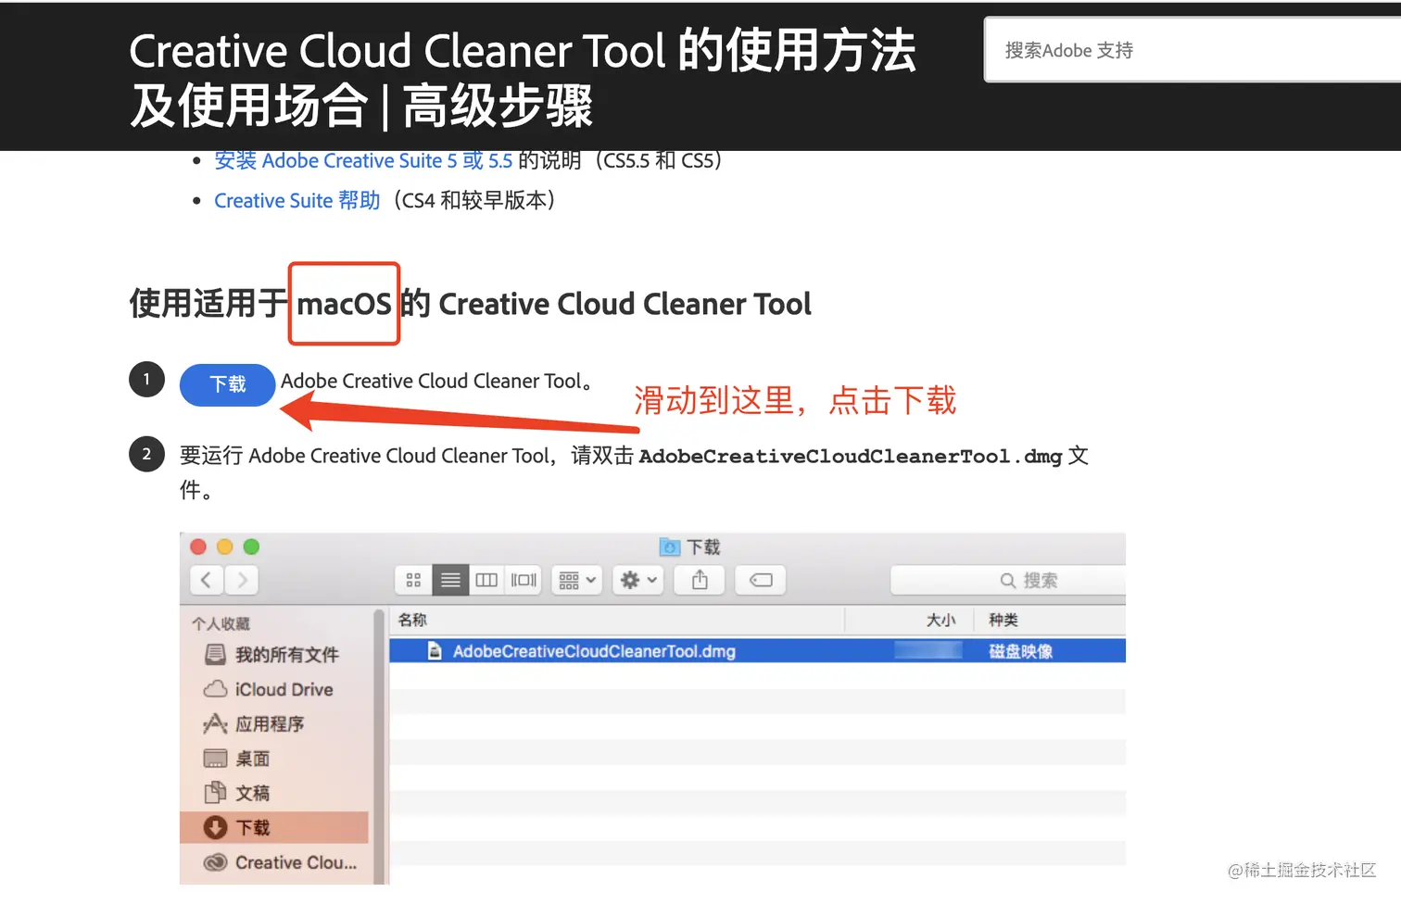The image size is (1401, 904).
Task: Click the blue 下载 download button
Action: (227, 384)
